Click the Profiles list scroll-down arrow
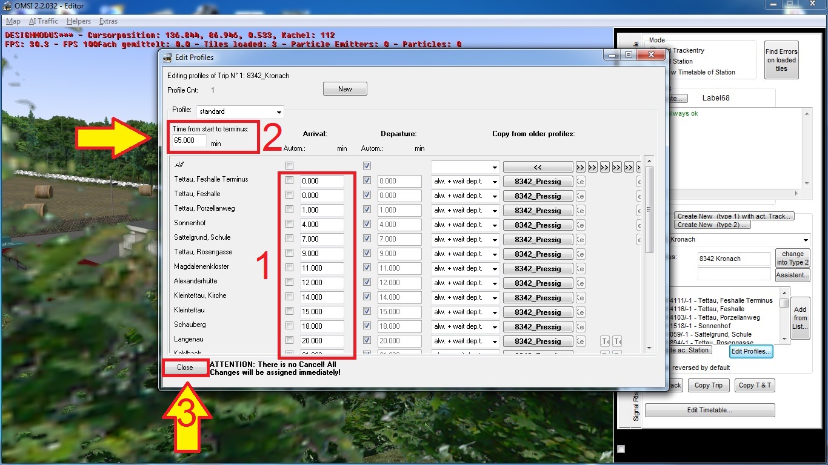Image resolution: width=828 pixels, height=465 pixels. [x=650, y=348]
